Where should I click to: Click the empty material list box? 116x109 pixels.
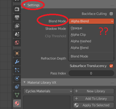[x=47, y=102]
